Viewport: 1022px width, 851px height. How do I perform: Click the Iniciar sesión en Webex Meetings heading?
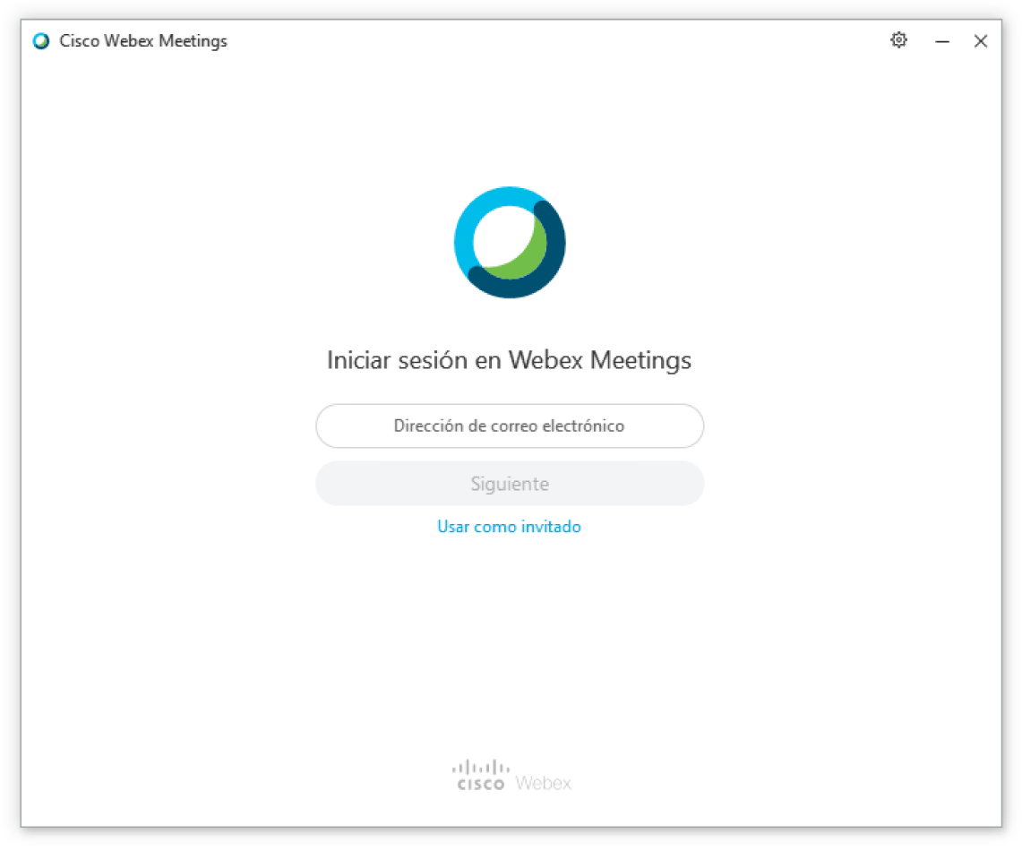[x=509, y=360]
